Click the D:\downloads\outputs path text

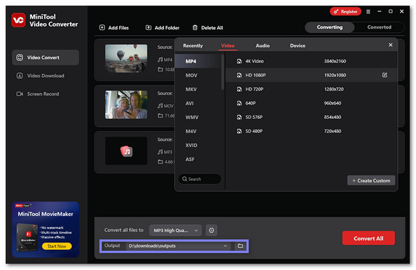point(152,246)
